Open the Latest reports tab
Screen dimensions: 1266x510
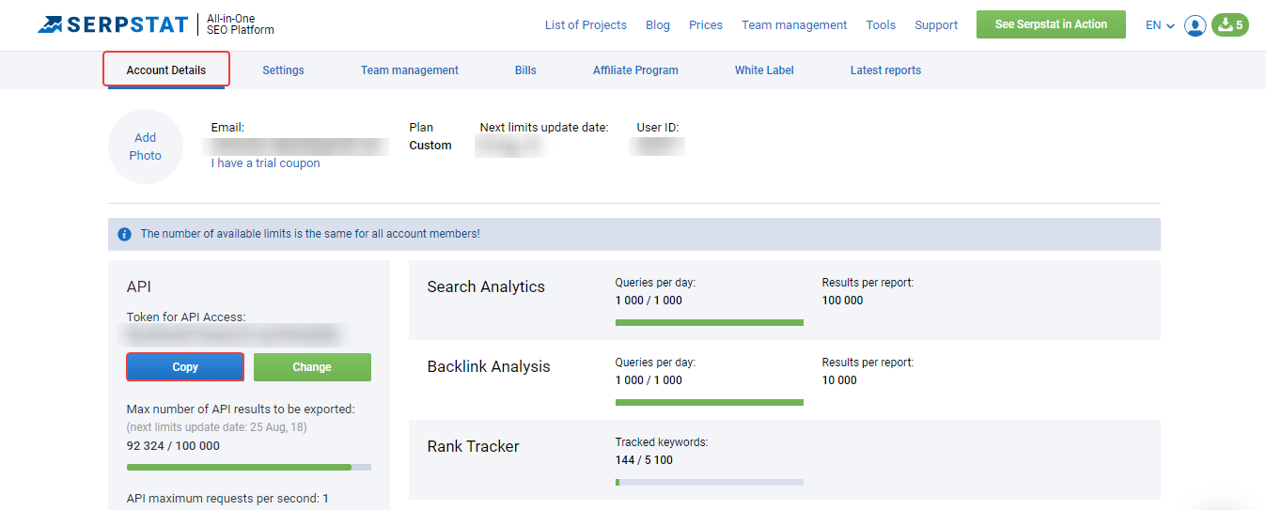point(885,70)
